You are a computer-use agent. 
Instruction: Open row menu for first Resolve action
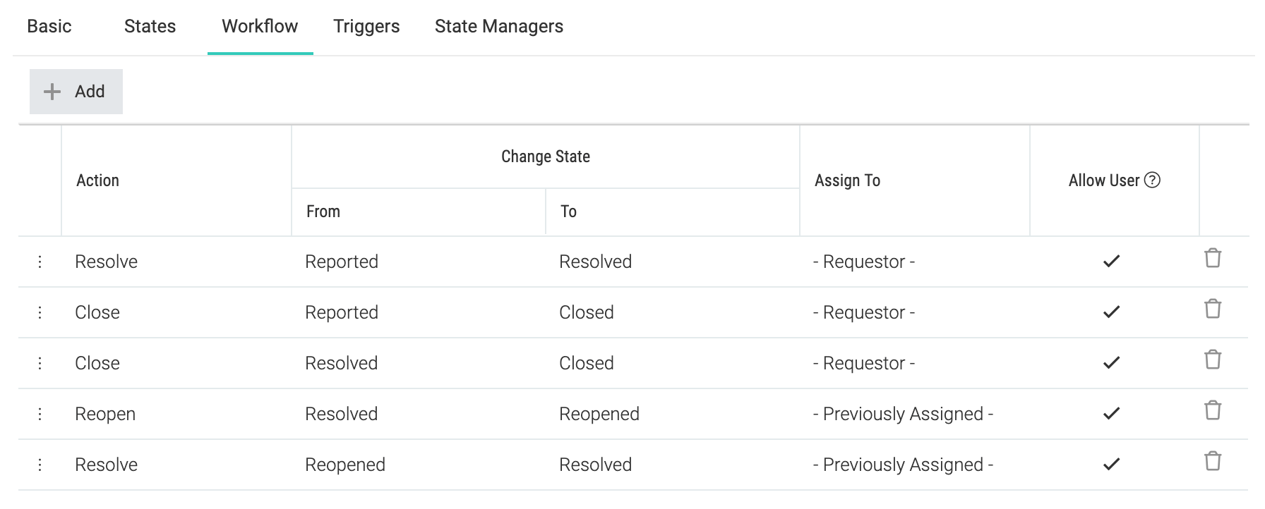point(40,262)
